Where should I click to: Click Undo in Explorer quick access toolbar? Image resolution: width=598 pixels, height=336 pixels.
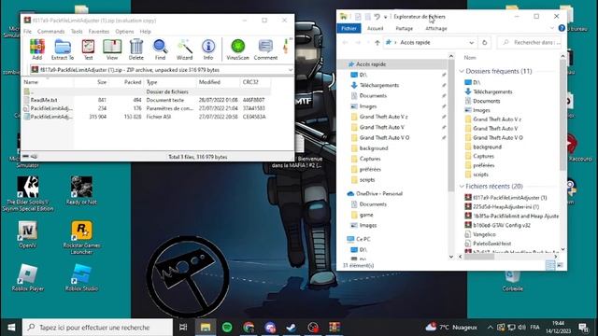pos(377,17)
